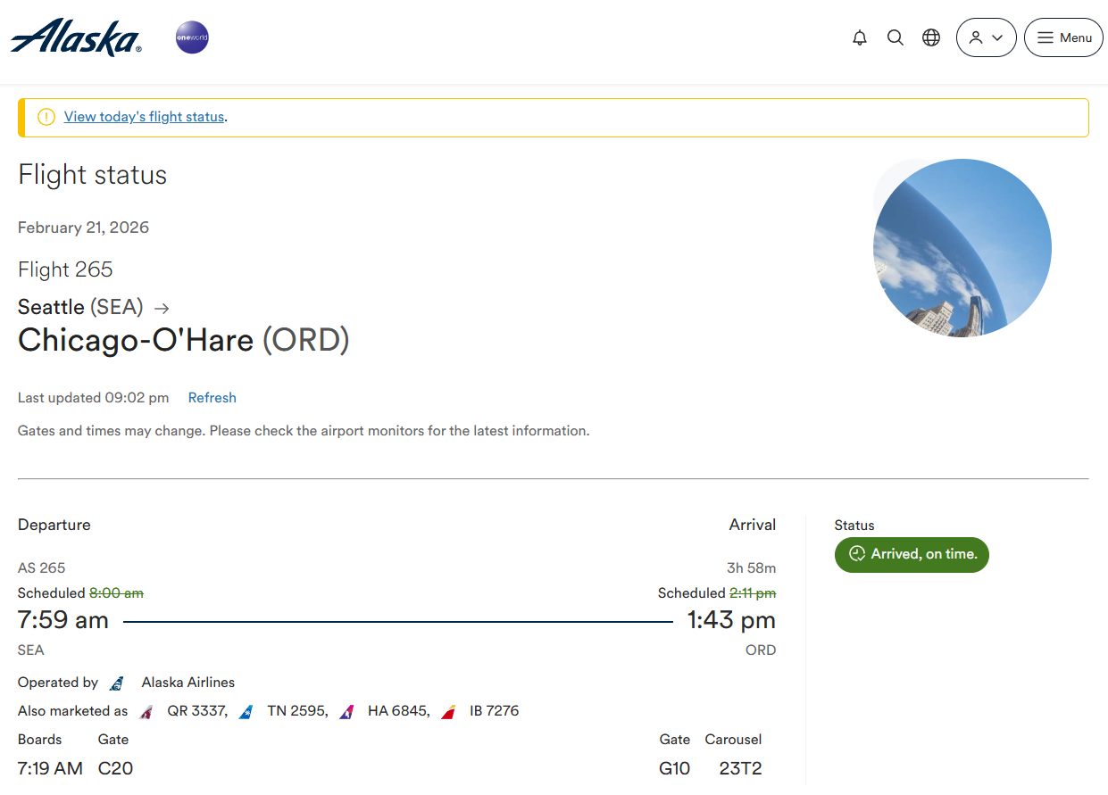1108x795 pixels.
Task: Click Alaska Airlines operator tail icon
Action: (117, 683)
